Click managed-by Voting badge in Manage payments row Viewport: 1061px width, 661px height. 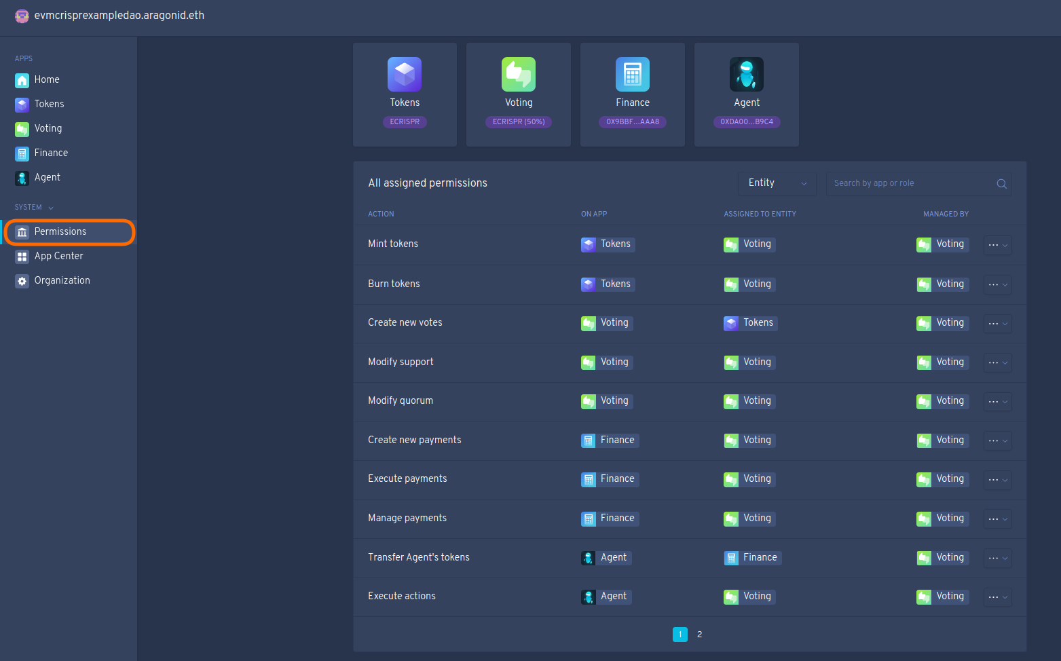(x=942, y=518)
